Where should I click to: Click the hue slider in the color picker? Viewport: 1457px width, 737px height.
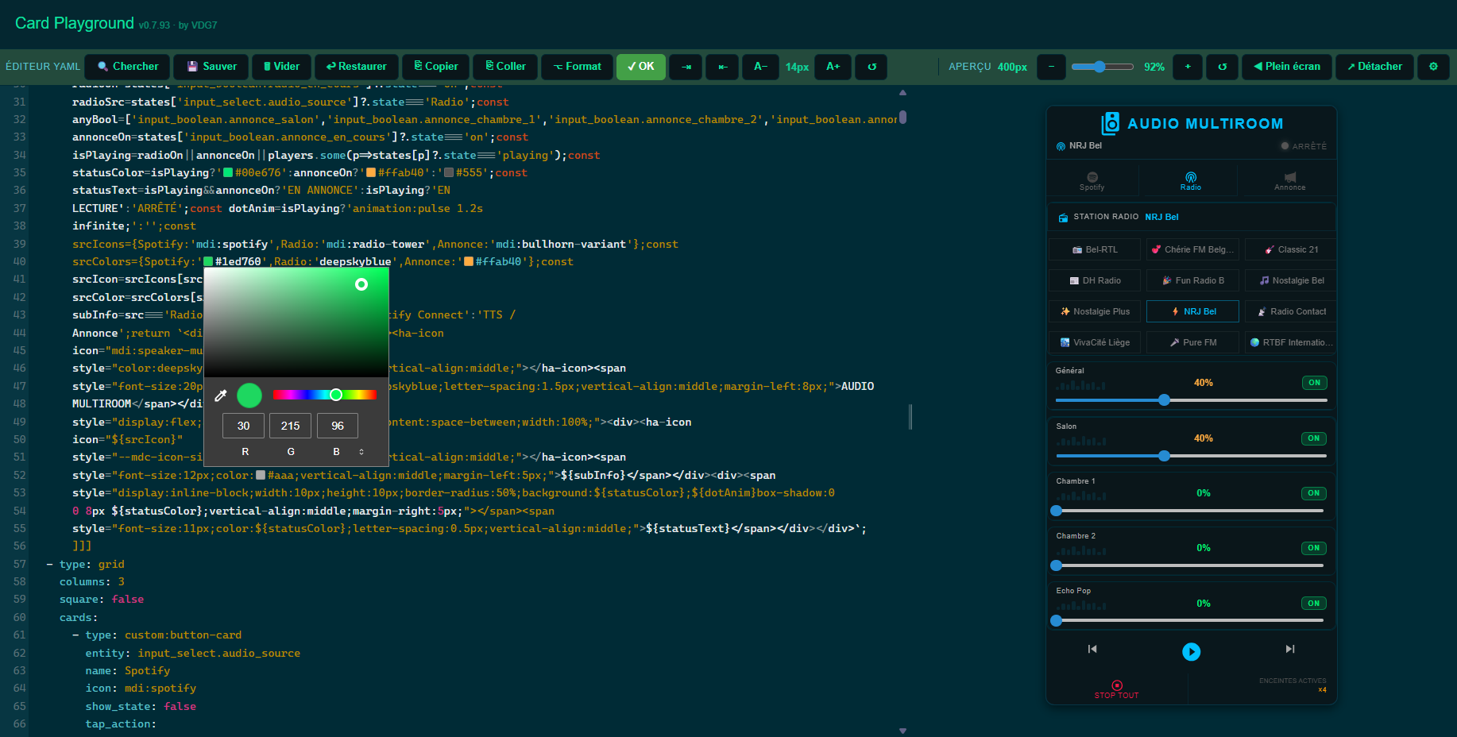[x=324, y=395]
